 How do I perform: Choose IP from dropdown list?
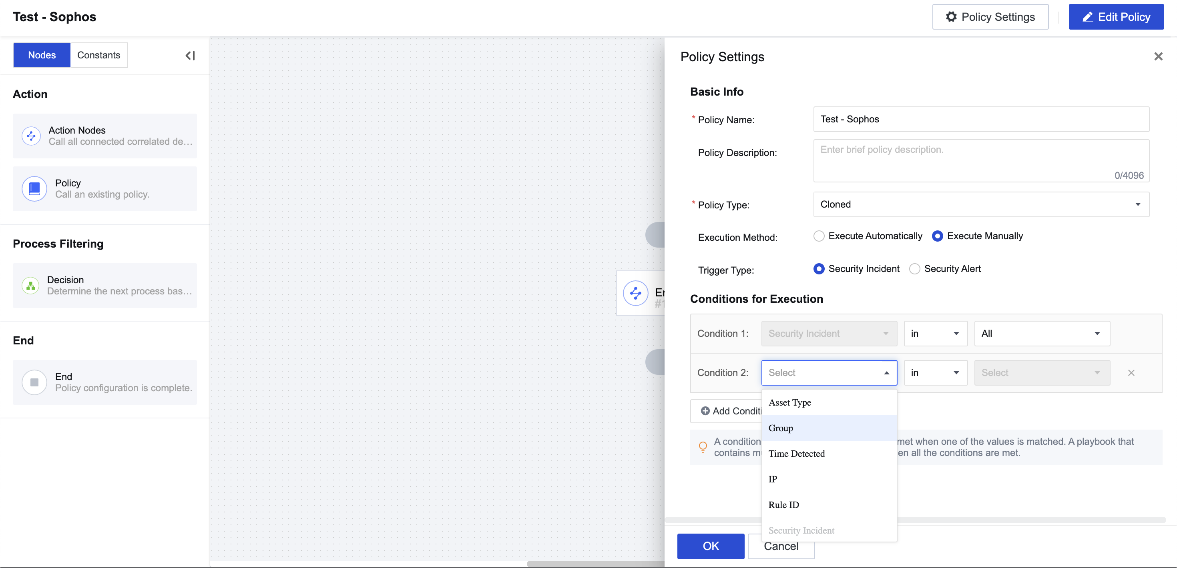[829, 480]
